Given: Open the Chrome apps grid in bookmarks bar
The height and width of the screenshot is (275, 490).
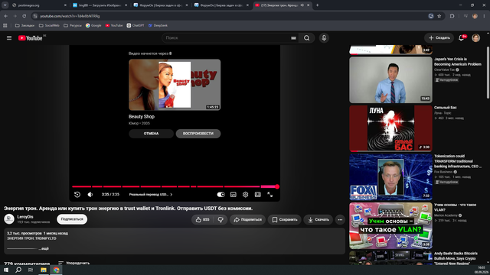Looking at the screenshot, I should [5, 25].
